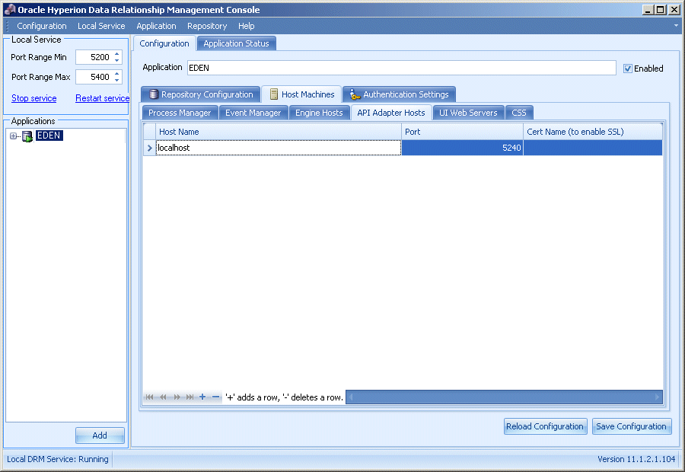Open the Repository menu

207,26
